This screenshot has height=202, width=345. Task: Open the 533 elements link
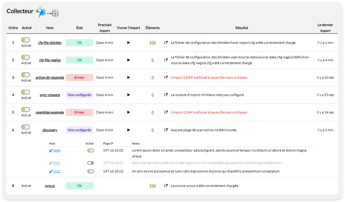click(x=153, y=43)
